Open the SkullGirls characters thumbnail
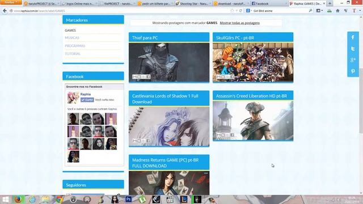This screenshot has width=363, height=204. tap(253, 62)
